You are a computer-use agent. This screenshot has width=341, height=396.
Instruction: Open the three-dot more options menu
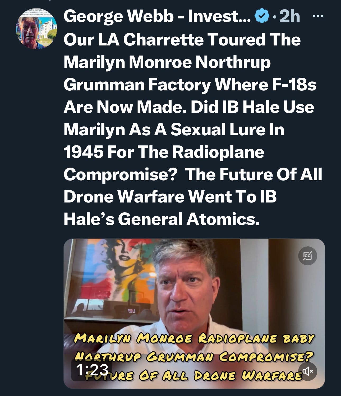pos(317,16)
